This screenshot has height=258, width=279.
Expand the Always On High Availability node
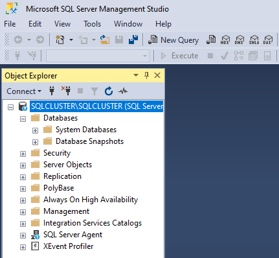coord(23,200)
